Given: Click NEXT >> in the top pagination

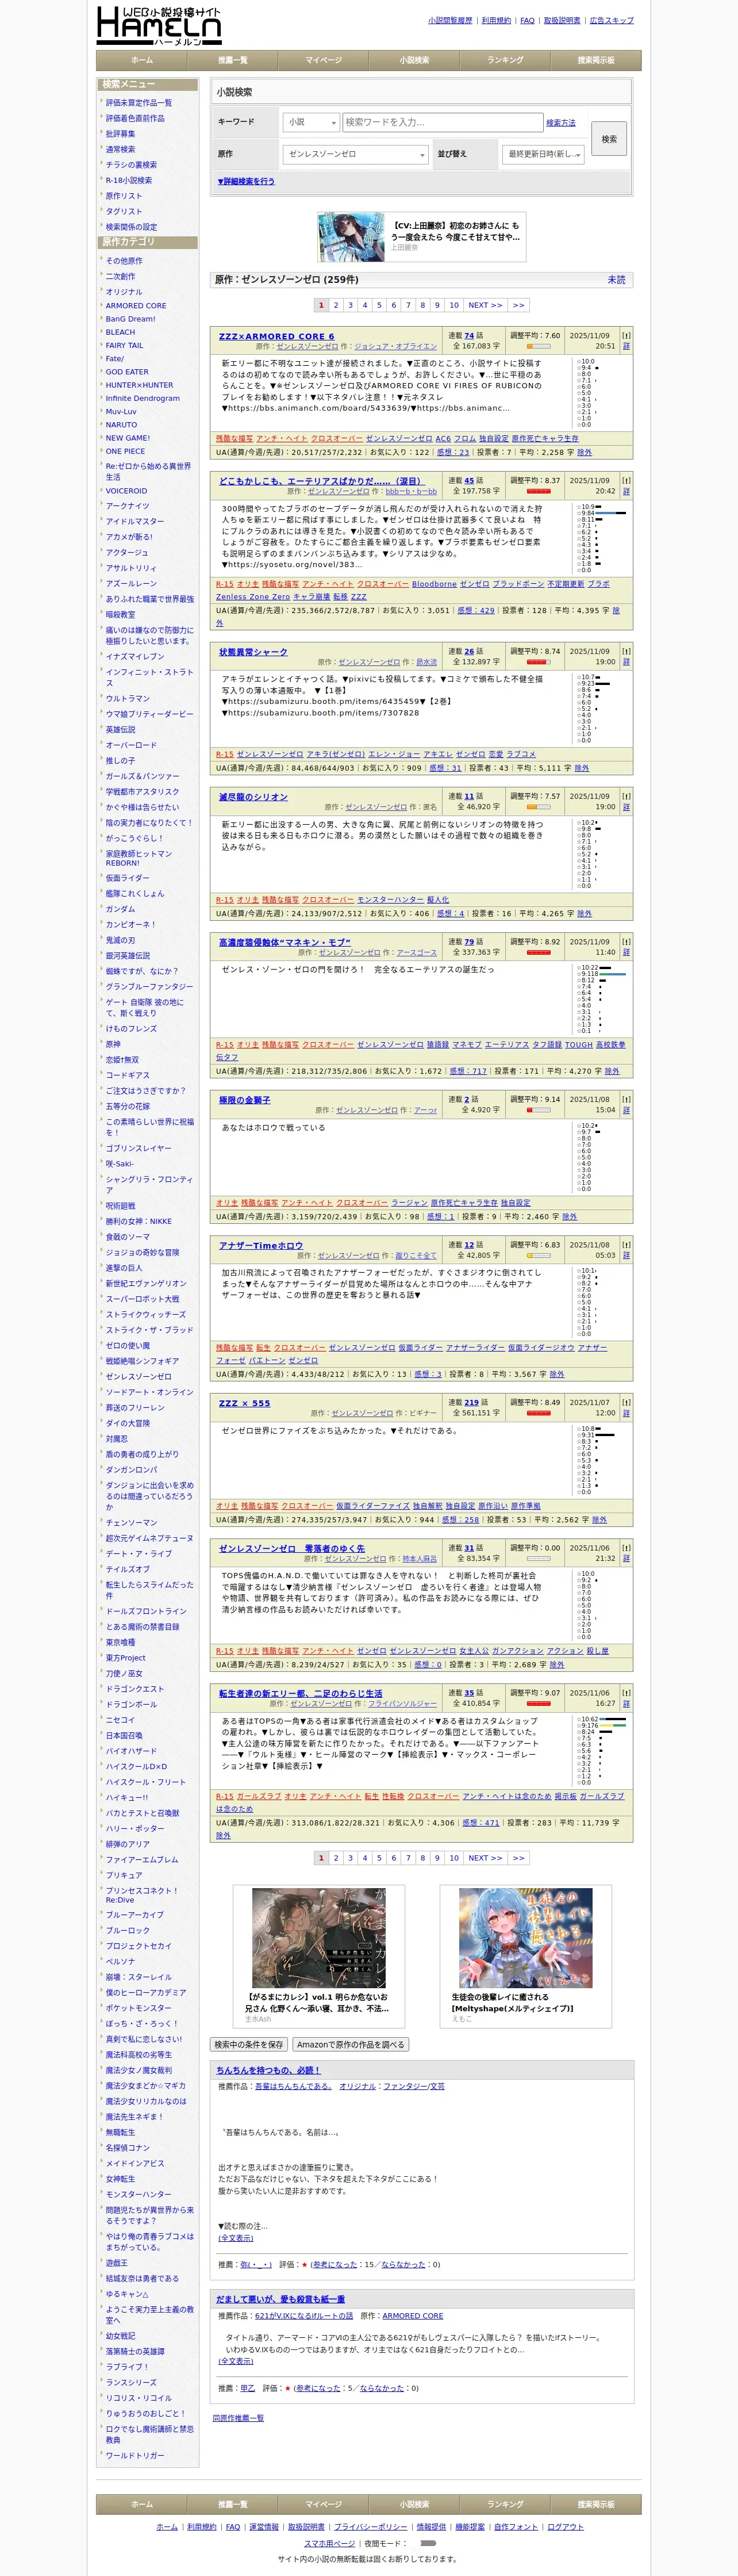Looking at the screenshot, I should tap(486, 305).
